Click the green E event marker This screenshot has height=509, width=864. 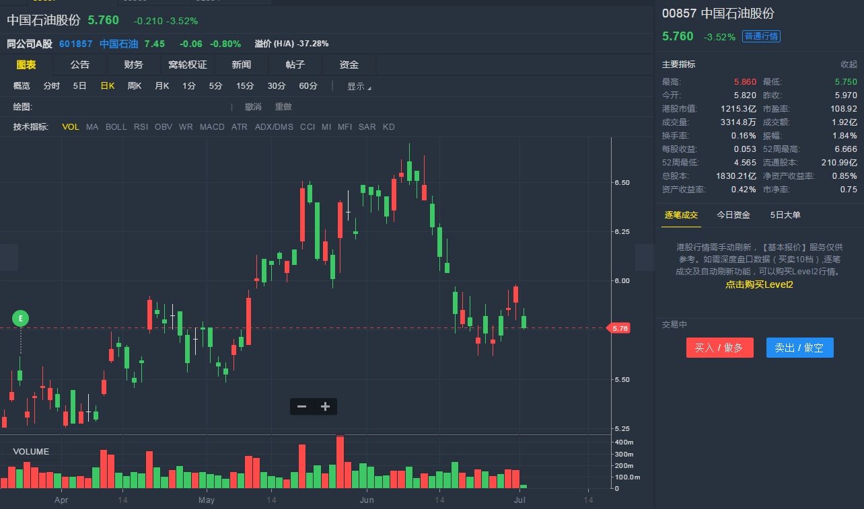(20, 317)
